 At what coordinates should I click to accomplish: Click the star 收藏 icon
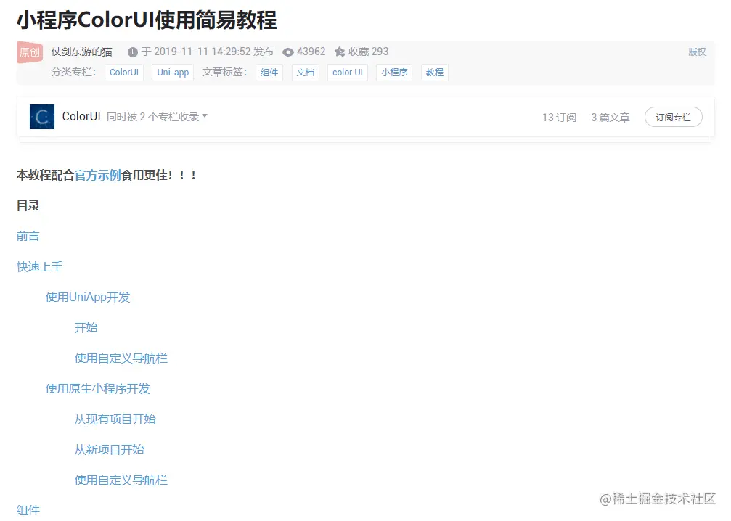pyautogui.click(x=340, y=52)
